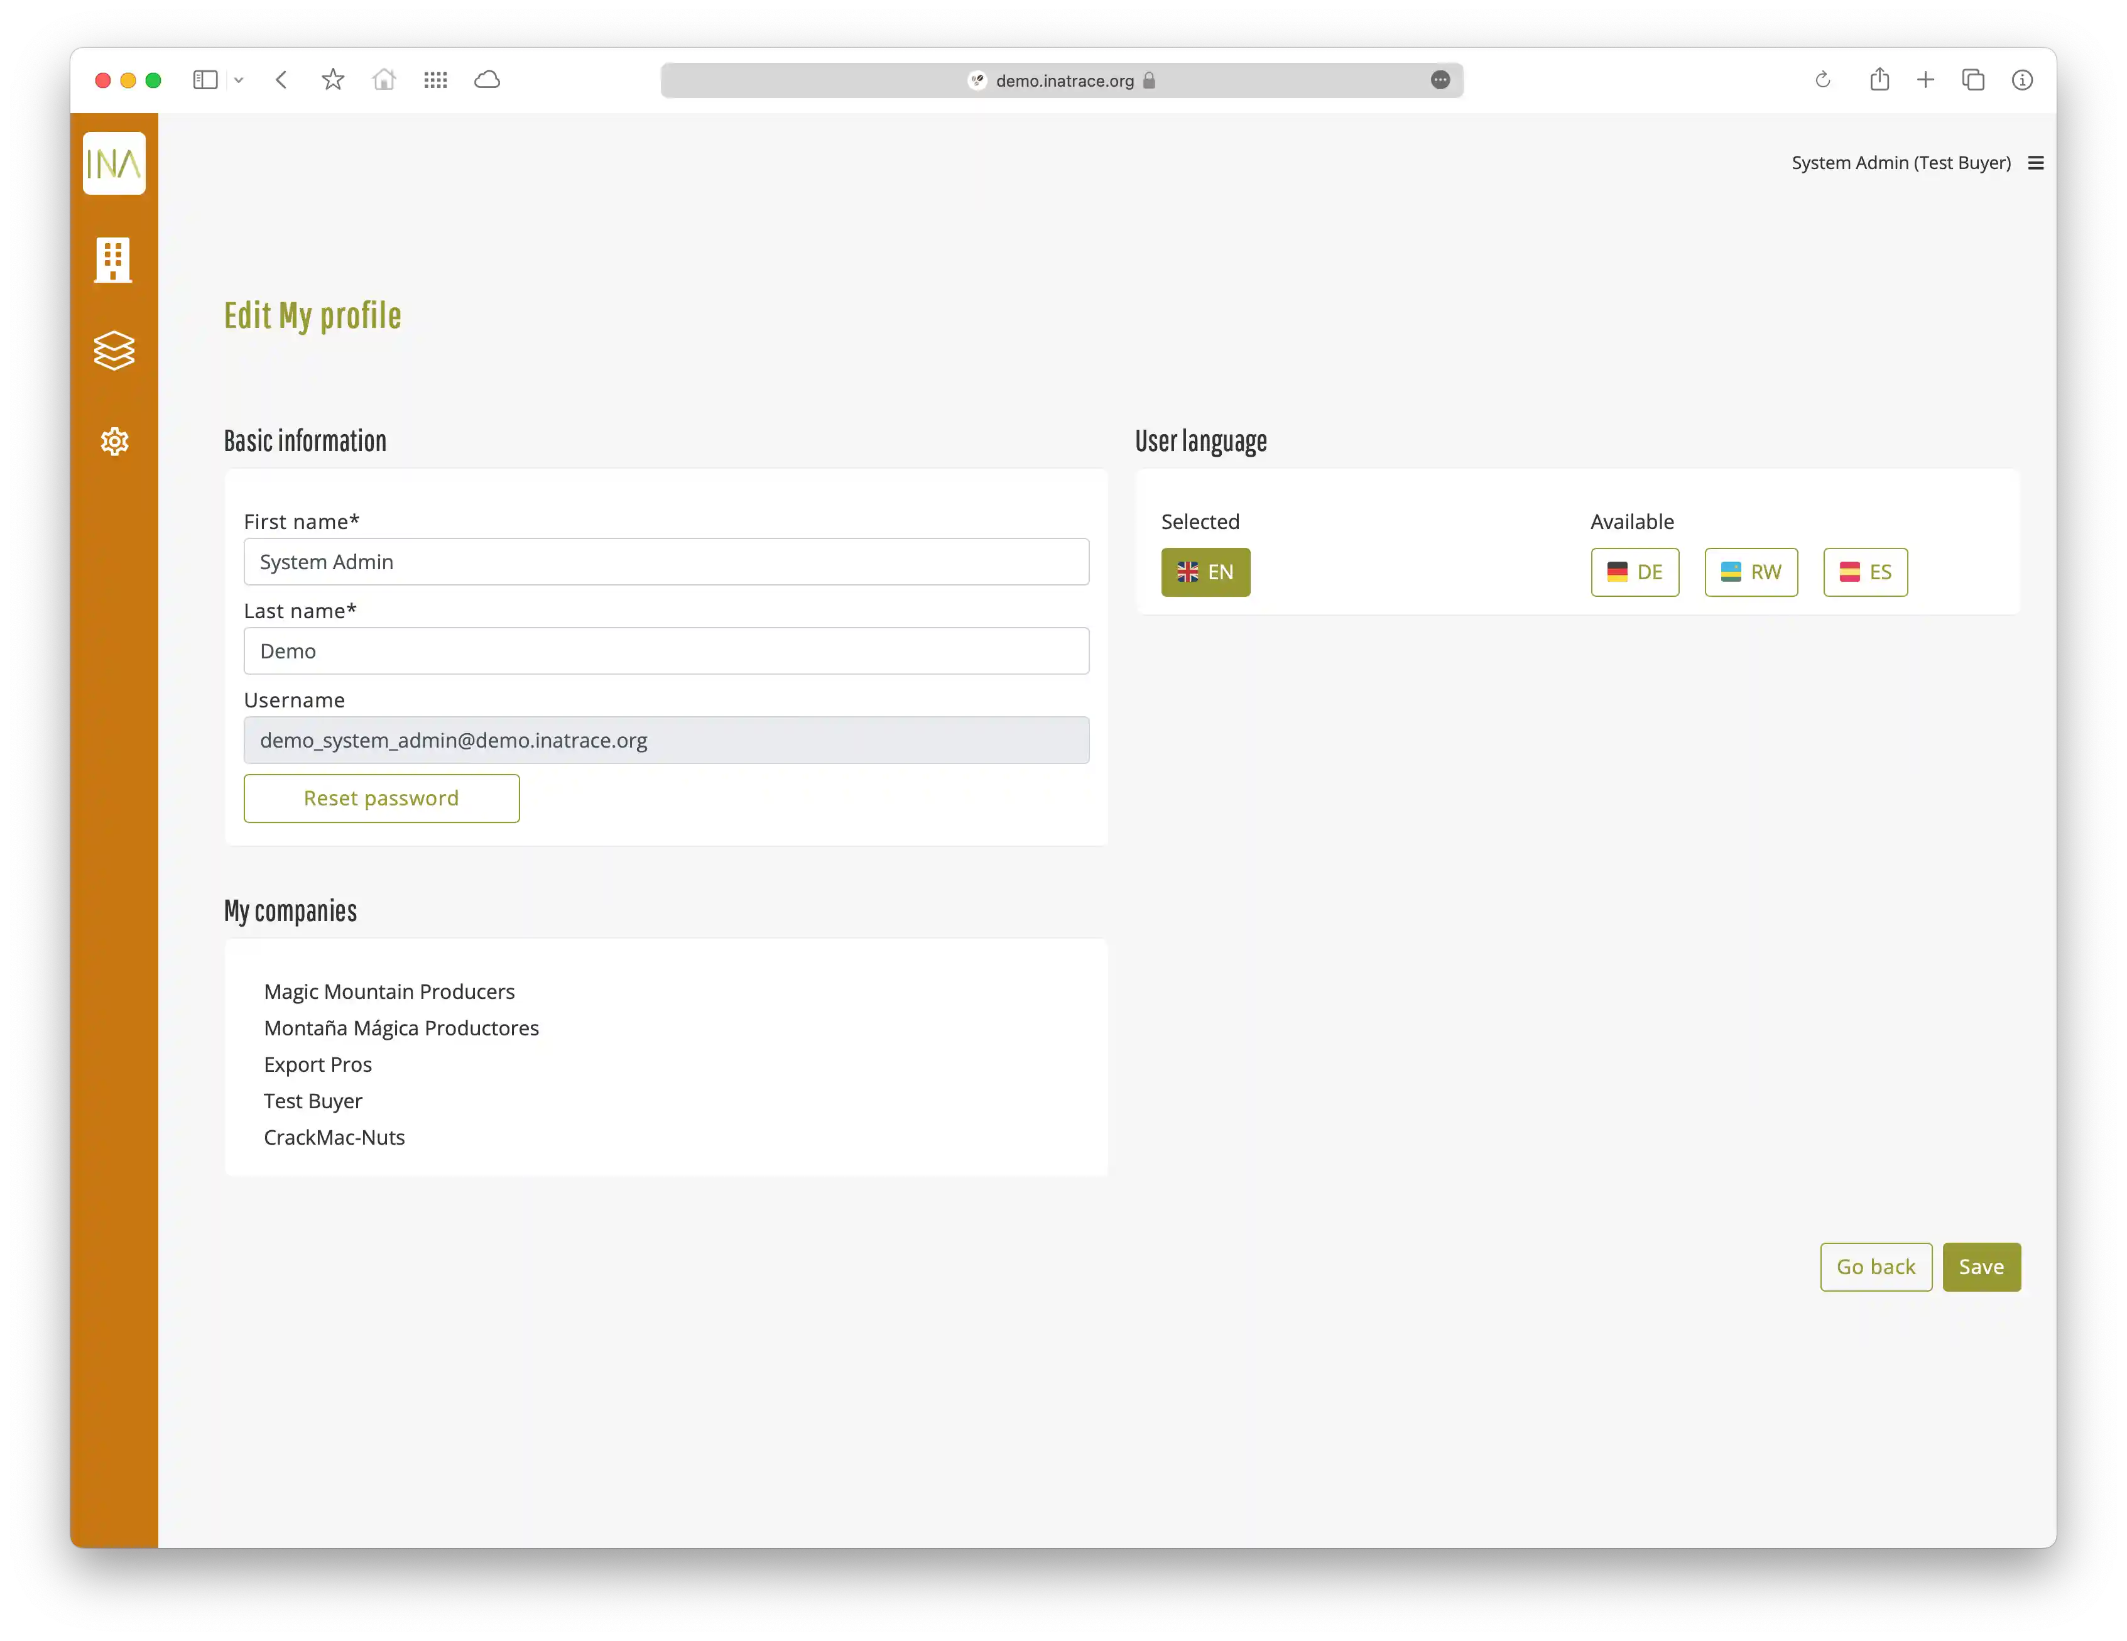The width and height of the screenshot is (2127, 1641).
Task: Open the sidebar options chevron
Action: pyautogui.click(x=239, y=80)
